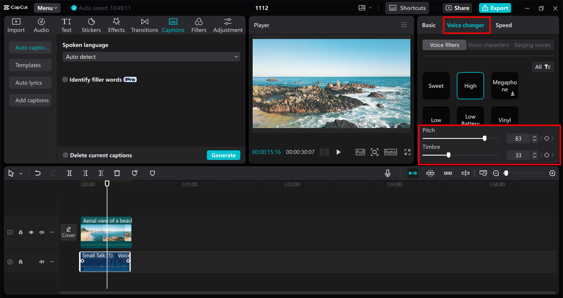Image resolution: width=563 pixels, height=298 pixels.
Task: Open the All voice filter sorting dropdown
Action: 542,67
